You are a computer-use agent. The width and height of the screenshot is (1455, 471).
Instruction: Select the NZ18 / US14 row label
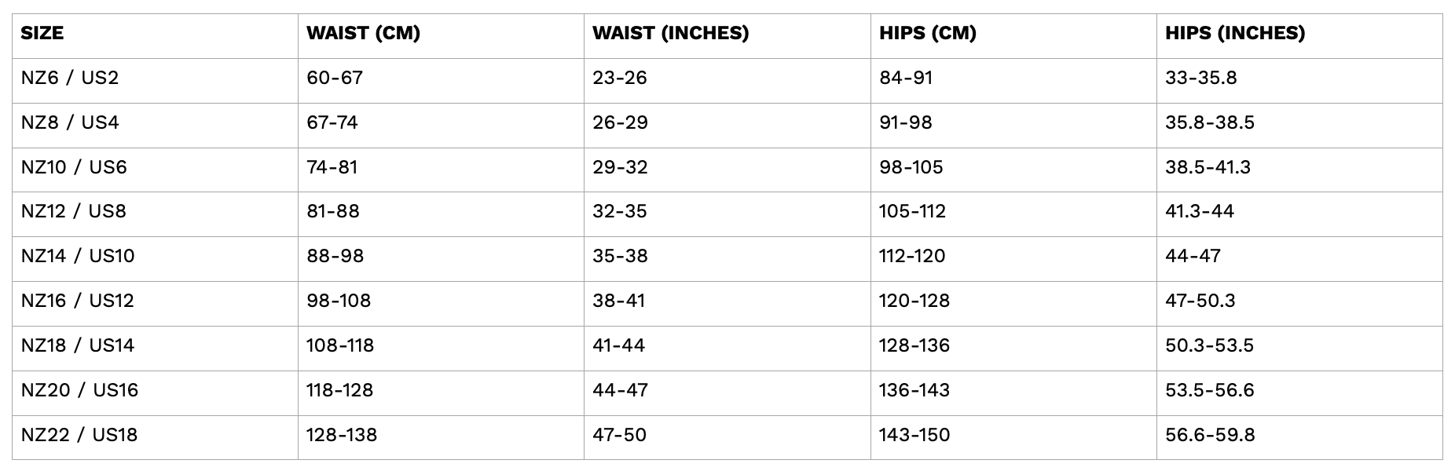coord(78,345)
